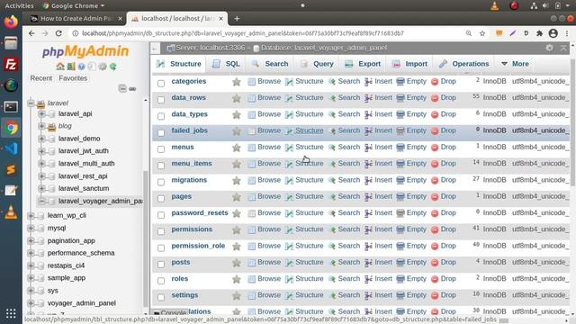Viewport: 576px width, 324px height.
Task: Open the Import tab
Action: [x=410, y=64]
